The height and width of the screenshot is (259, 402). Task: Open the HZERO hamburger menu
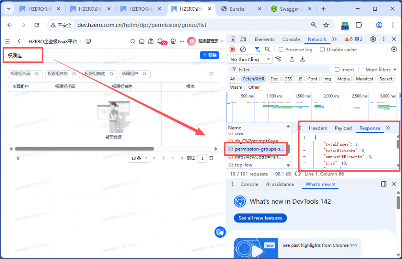click(x=7, y=41)
